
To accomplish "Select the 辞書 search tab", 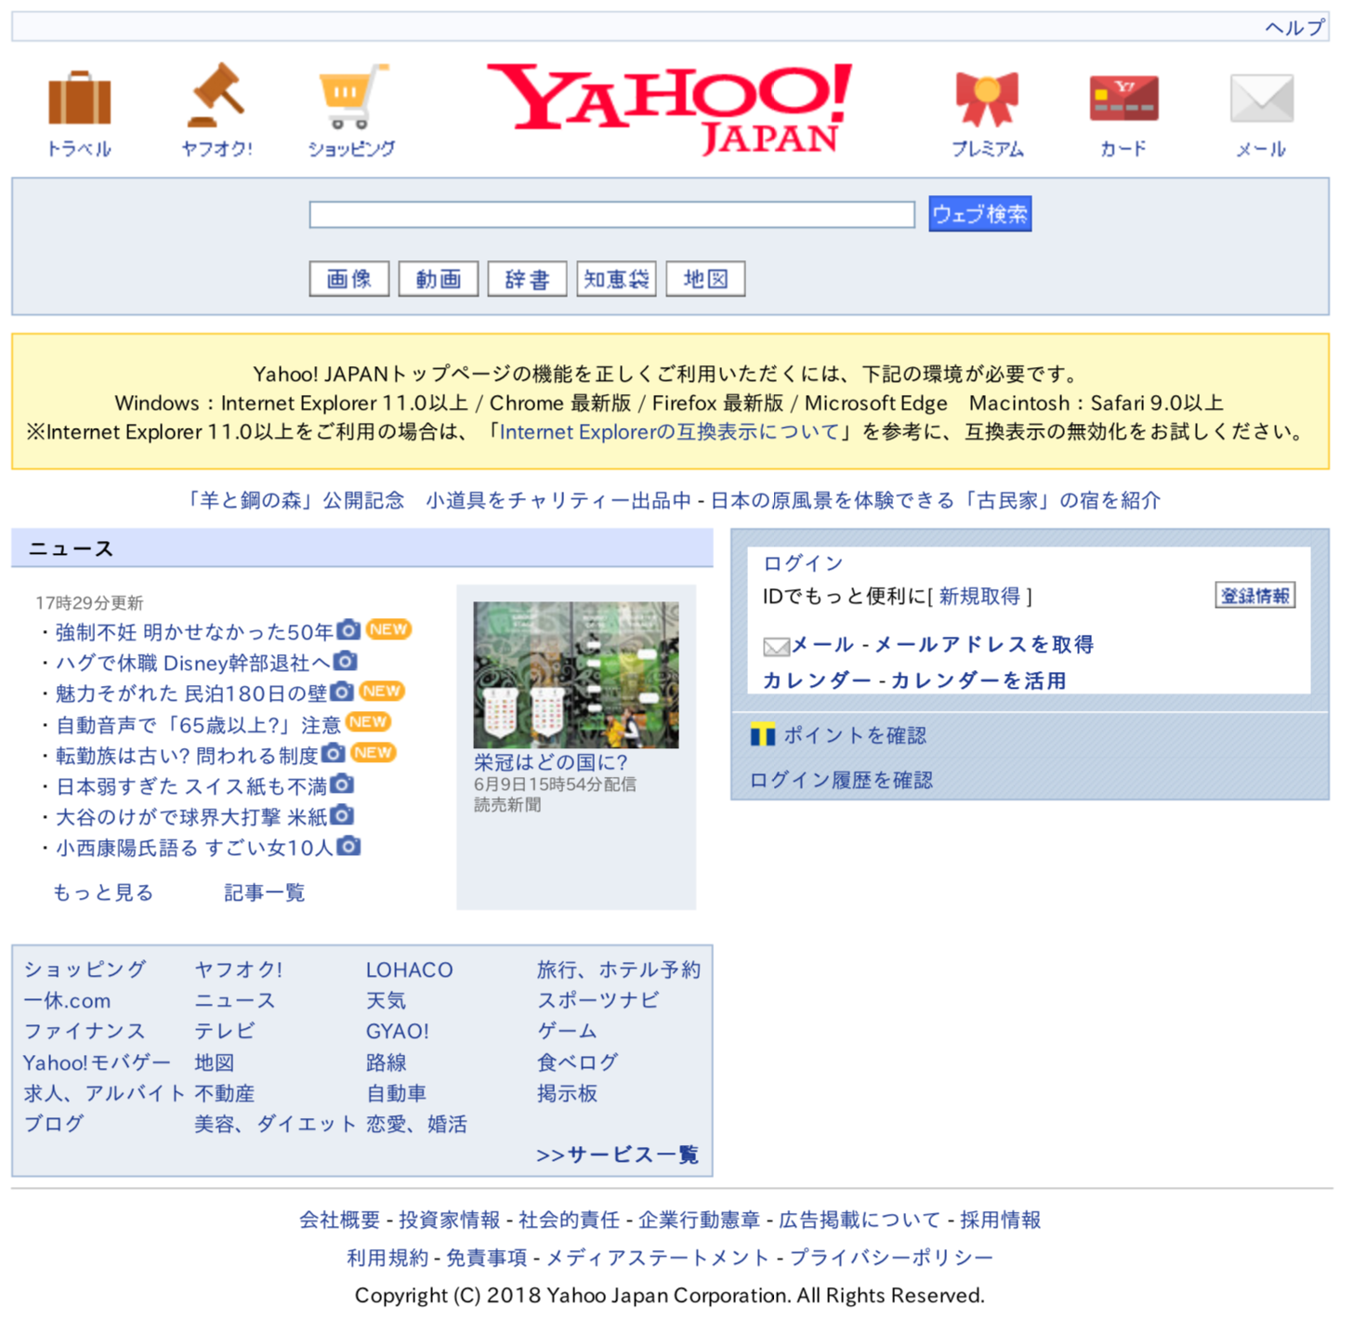I will coord(528,279).
